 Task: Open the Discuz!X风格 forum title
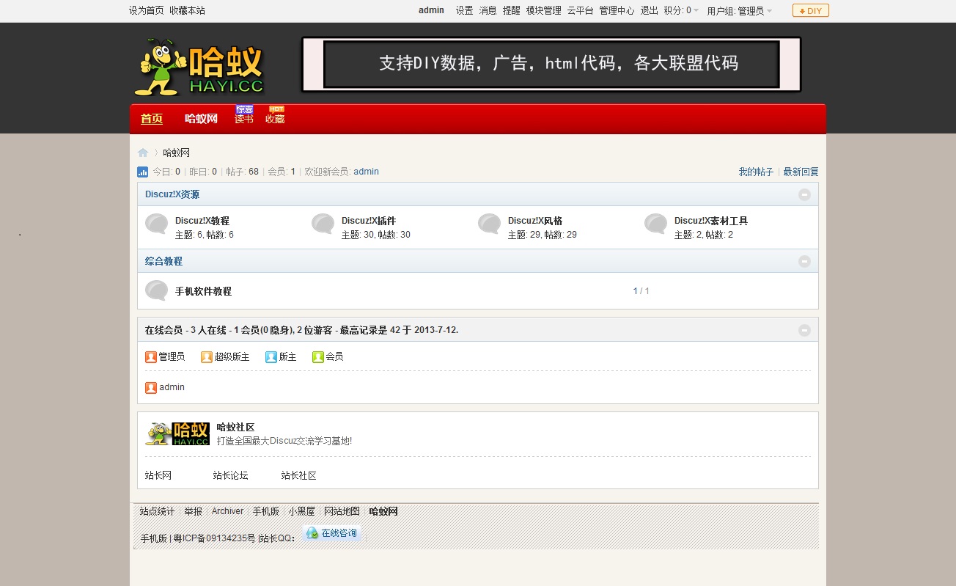coord(535,221)
